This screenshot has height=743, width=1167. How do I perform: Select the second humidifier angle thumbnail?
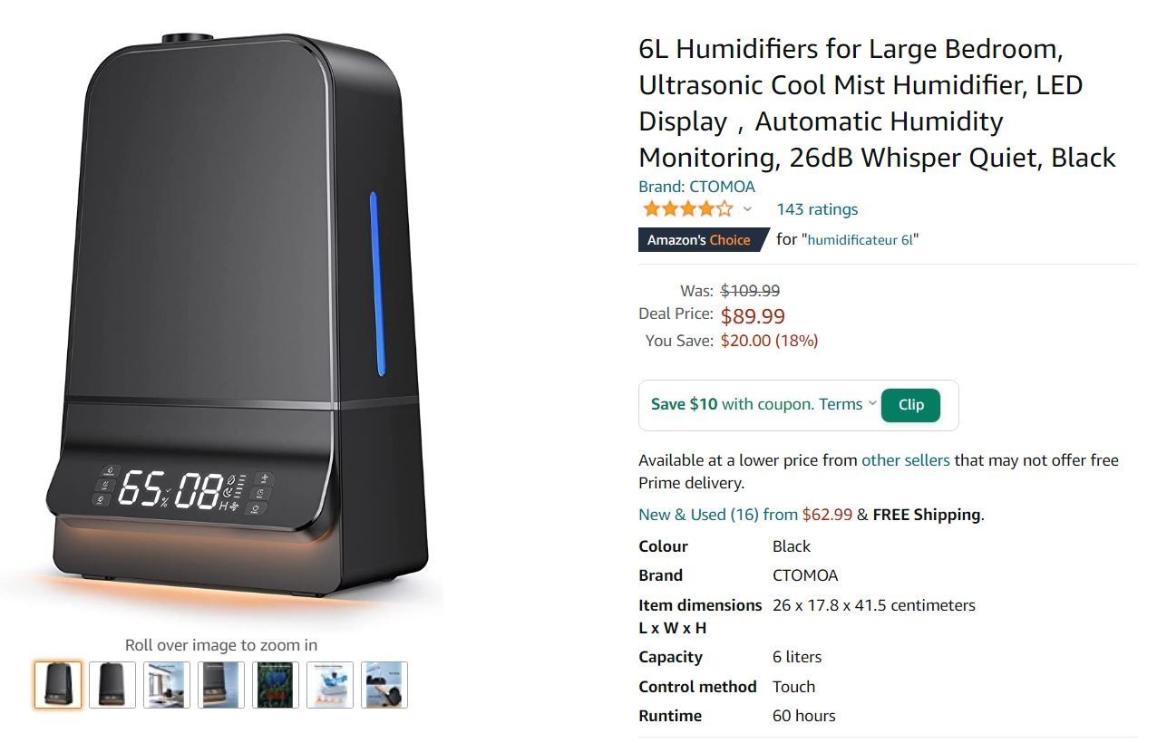112,684
